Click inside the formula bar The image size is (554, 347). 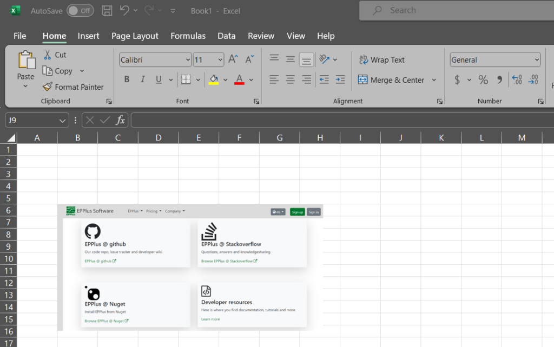(x=342, y=121)
